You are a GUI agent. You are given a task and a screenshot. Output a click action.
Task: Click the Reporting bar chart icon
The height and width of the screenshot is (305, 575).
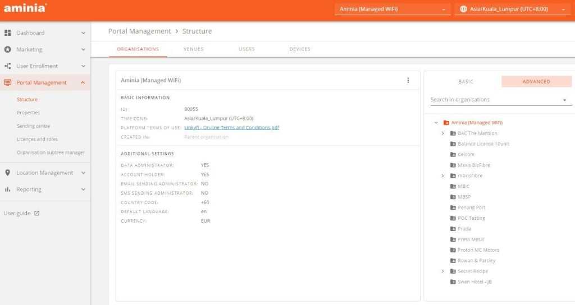[x=8, y=190]
